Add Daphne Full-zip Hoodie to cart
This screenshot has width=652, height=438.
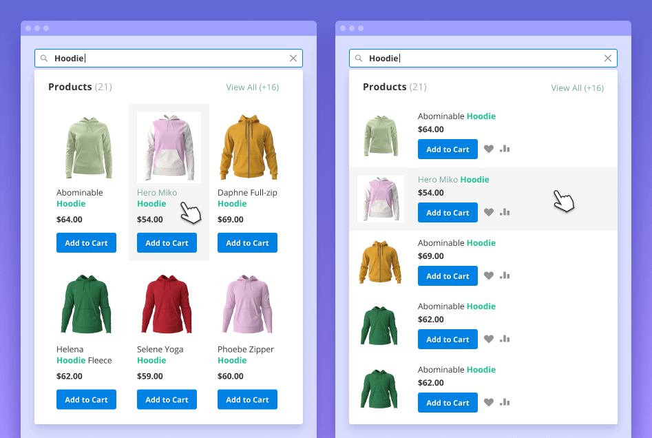coord(247,243)
